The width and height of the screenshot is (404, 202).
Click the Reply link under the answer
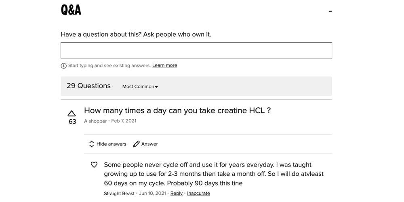(x=177, y=193)
